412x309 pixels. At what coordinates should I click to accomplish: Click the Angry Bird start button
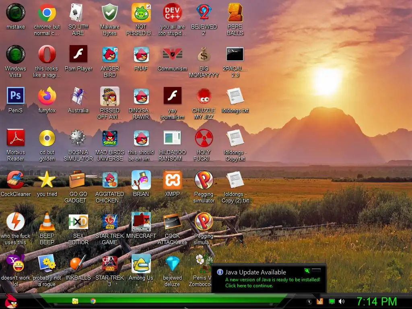[11, 301]
